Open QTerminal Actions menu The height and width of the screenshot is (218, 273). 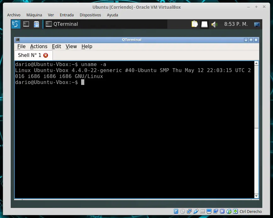click(x=39, y=47)
